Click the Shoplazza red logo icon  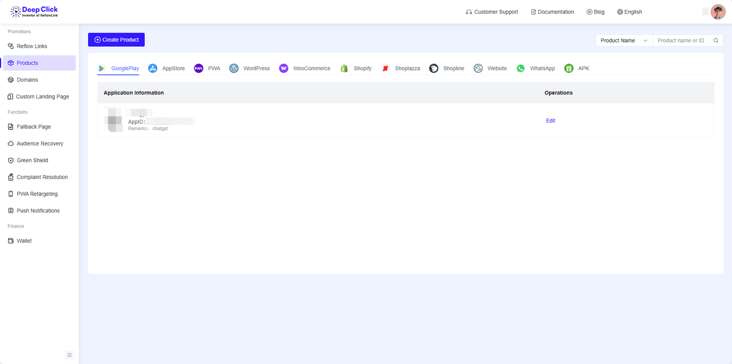pos(385,68)
